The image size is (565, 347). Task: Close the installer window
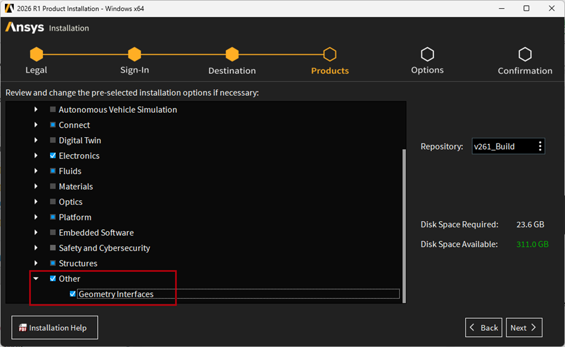552,8
